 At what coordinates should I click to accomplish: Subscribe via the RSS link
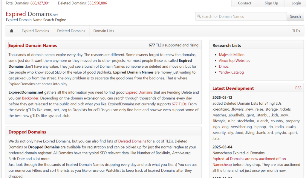298,88
